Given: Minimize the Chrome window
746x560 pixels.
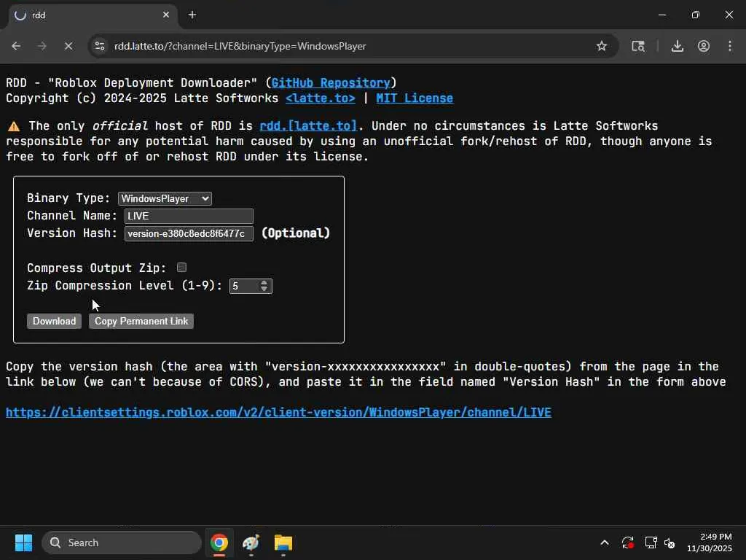Looking at the screenshot, I should click(661, 15).
